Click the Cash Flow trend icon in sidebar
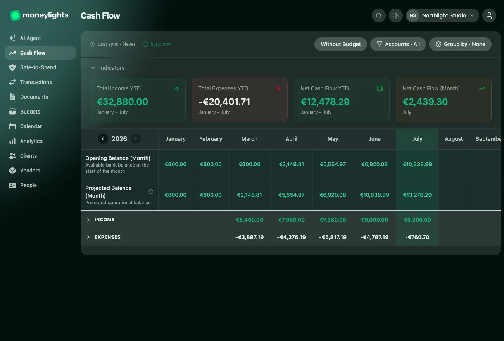Viewport: 504px width, 341px height. [x=12, y=53]
